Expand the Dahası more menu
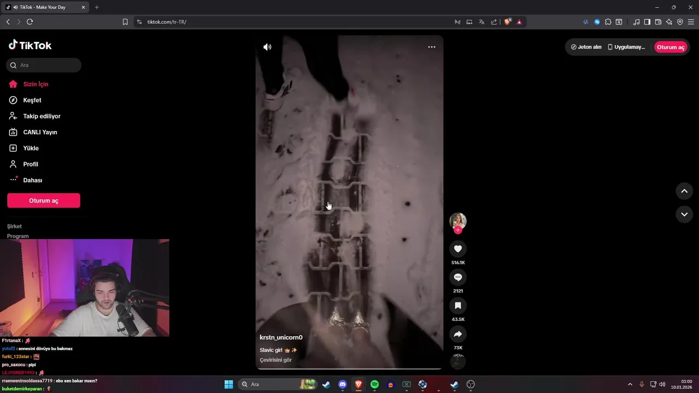The height and width of the screenshot is (393, 699). pyautogui.click(x=32, y=180)
